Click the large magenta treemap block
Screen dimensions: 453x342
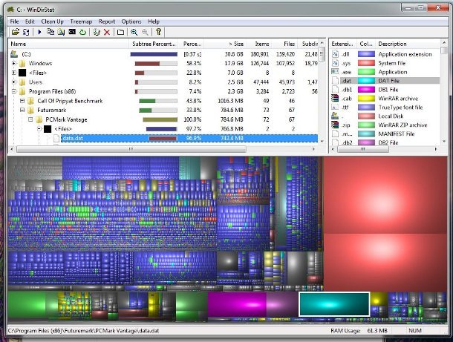237,304
